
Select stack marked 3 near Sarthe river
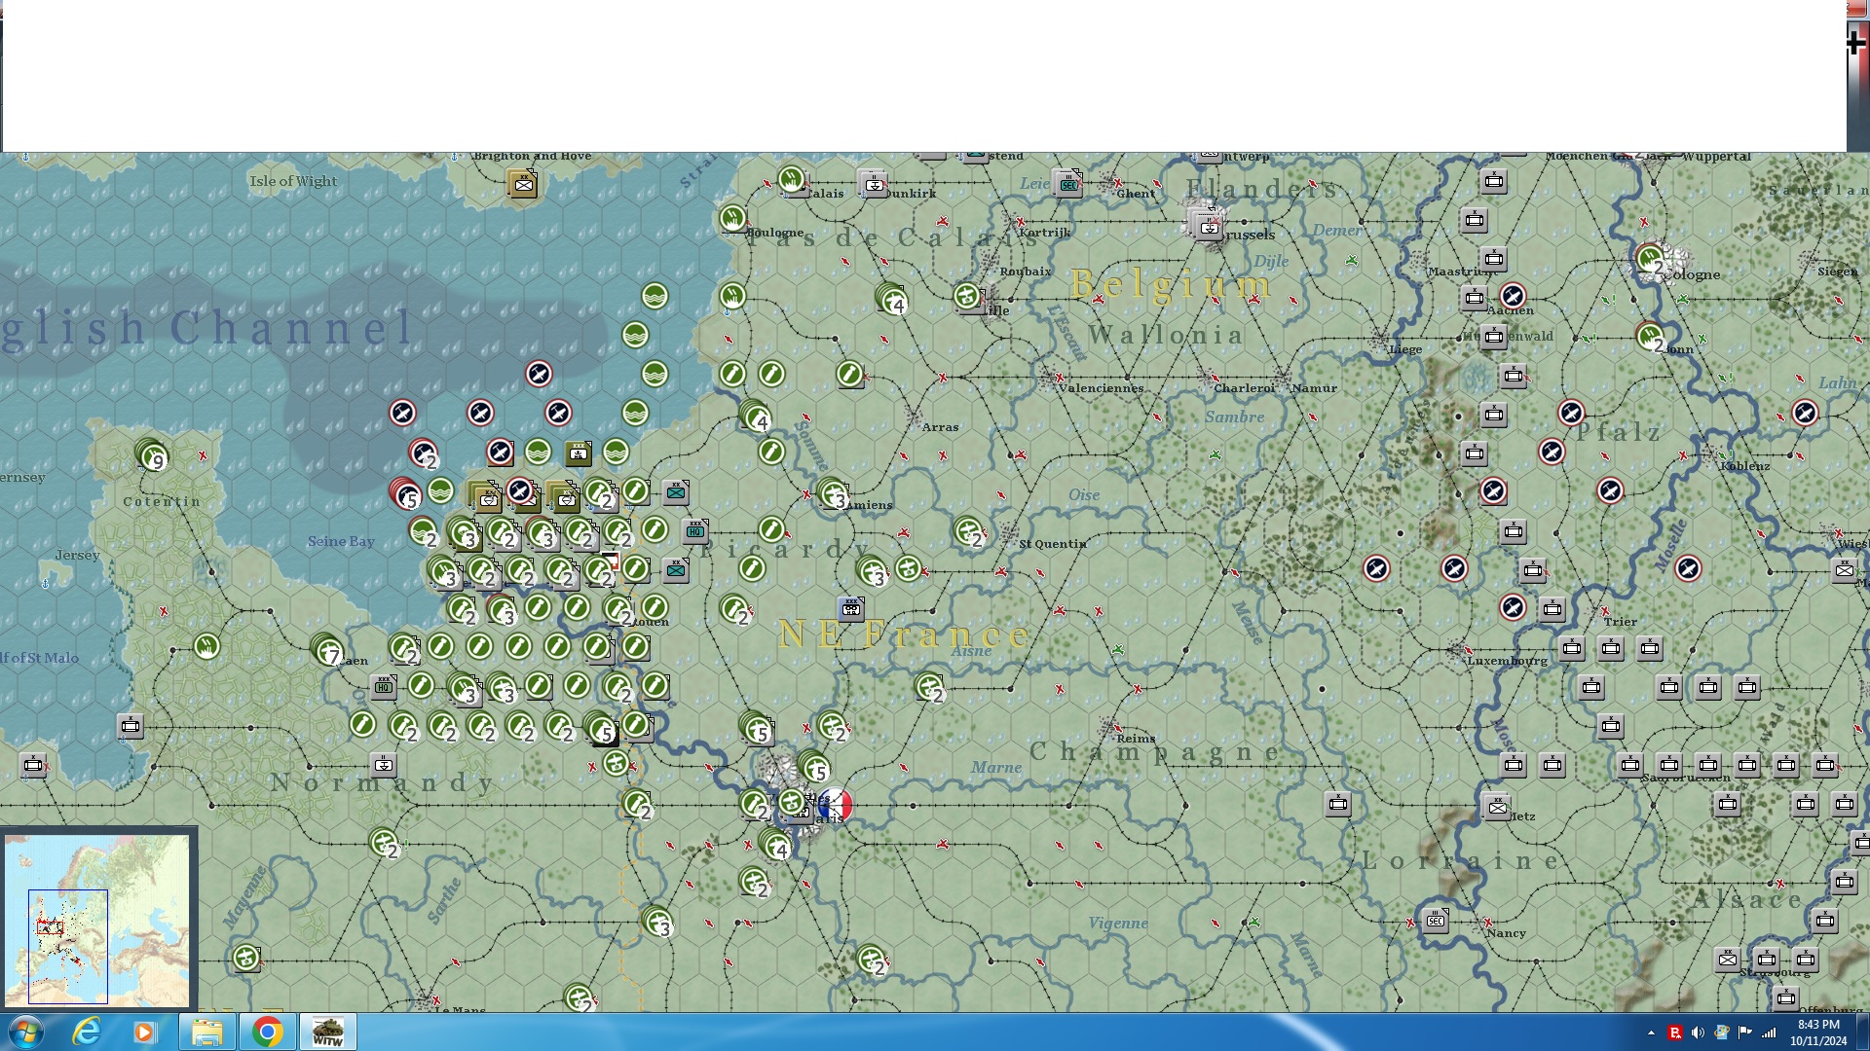657,921
